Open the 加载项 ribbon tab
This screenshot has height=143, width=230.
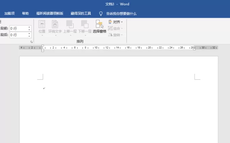10,14
